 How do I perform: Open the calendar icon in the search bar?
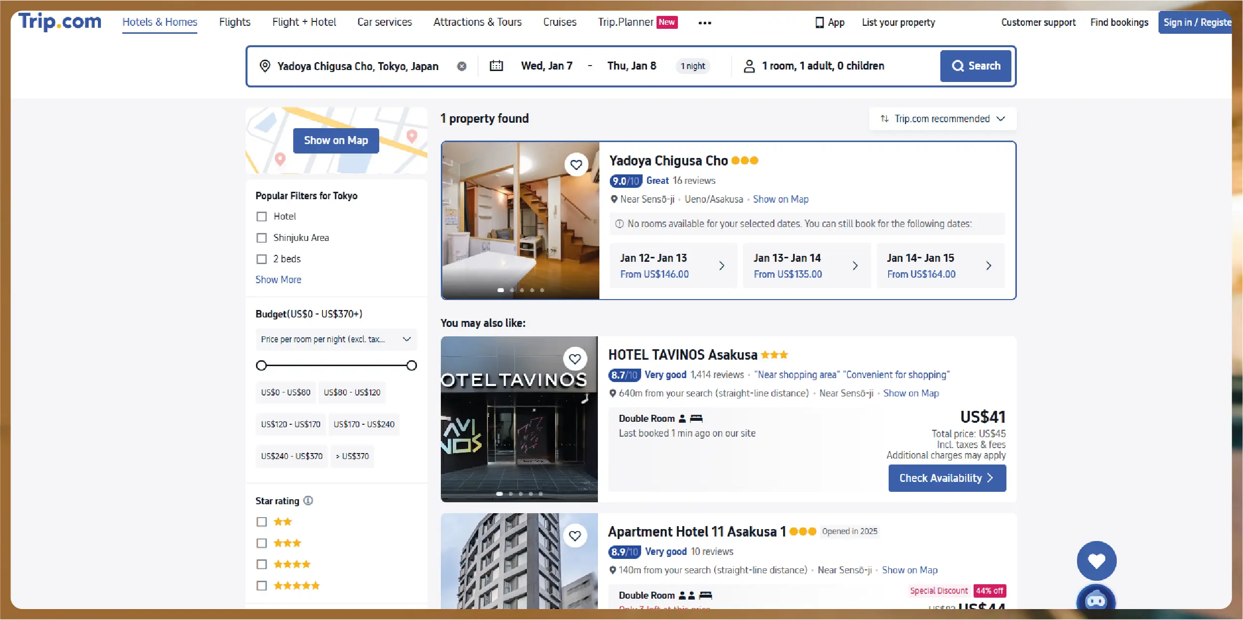497,66
